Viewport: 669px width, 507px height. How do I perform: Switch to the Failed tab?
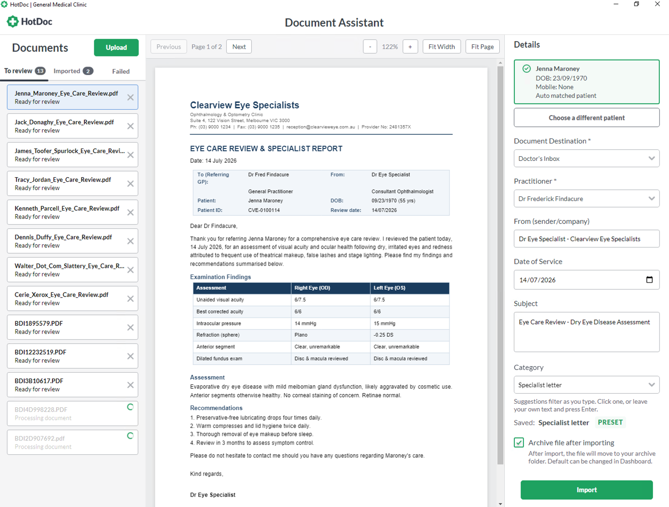click(x=121, y=72)
